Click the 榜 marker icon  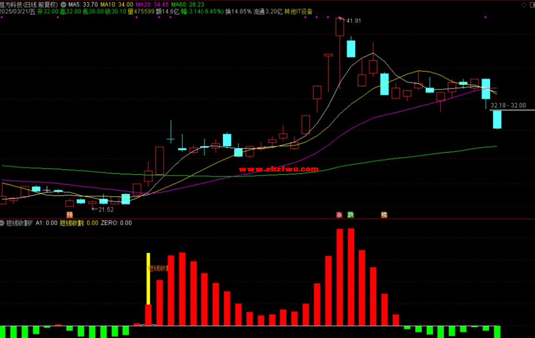[x=384, y=215]
